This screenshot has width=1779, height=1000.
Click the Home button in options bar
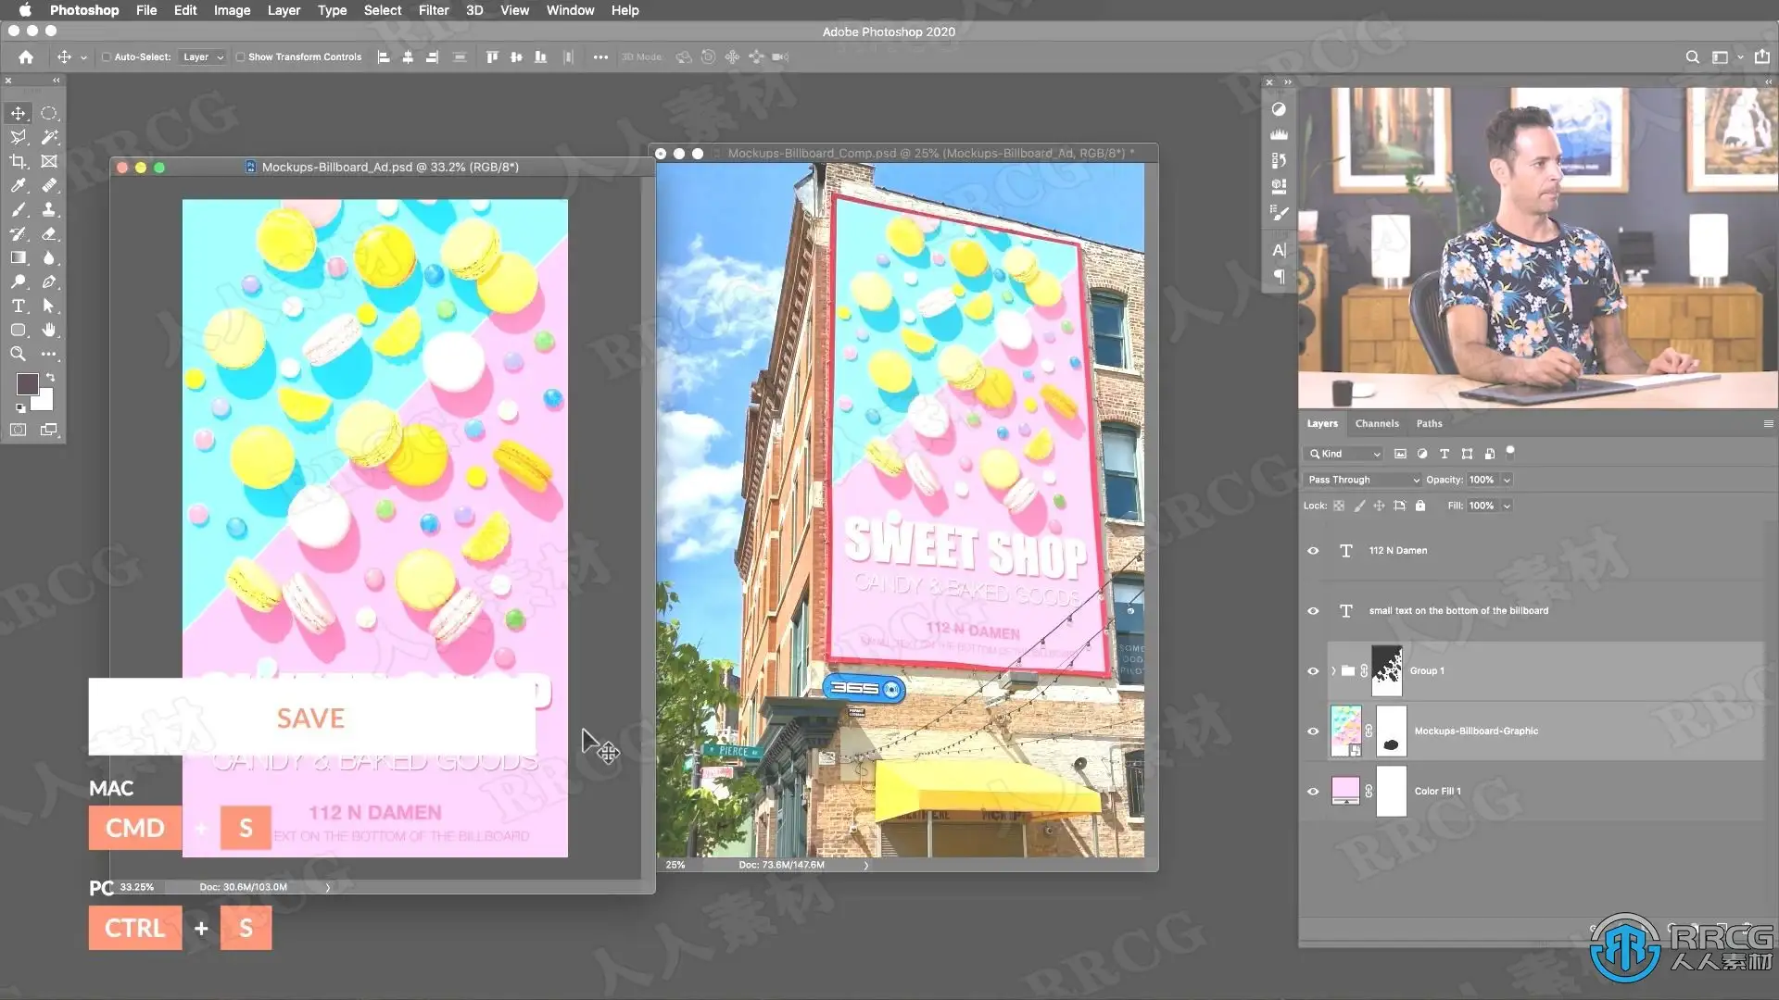tap(26, 57)
